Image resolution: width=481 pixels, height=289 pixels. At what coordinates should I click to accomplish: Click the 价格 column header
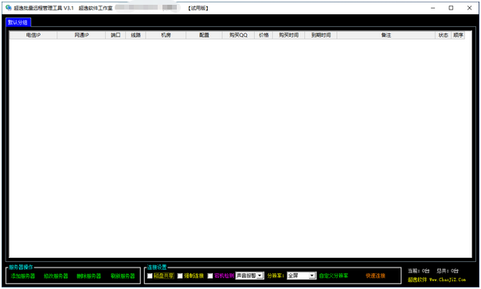click(264, 35)
